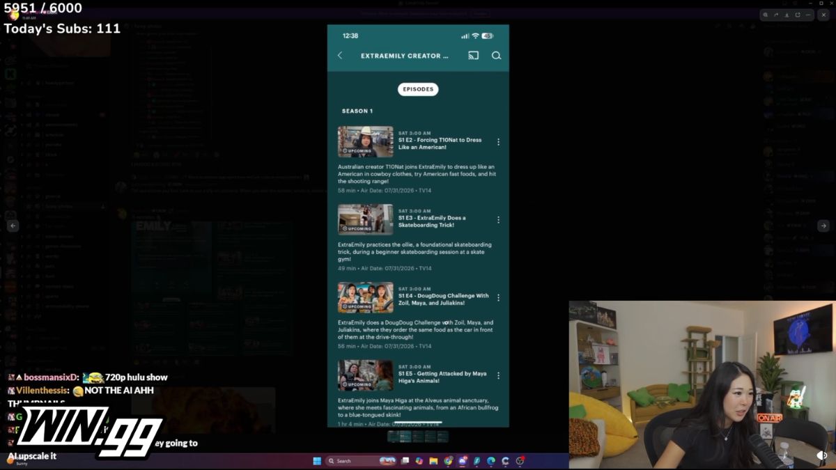Select the first thumbnail in the bottom carousel strip

point(394,437)
